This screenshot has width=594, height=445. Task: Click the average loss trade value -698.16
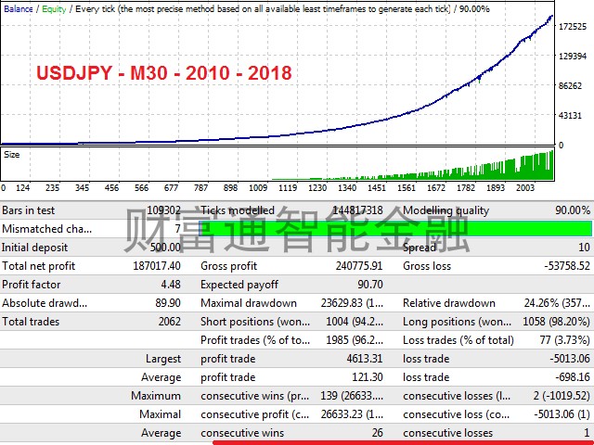point(573,377)
